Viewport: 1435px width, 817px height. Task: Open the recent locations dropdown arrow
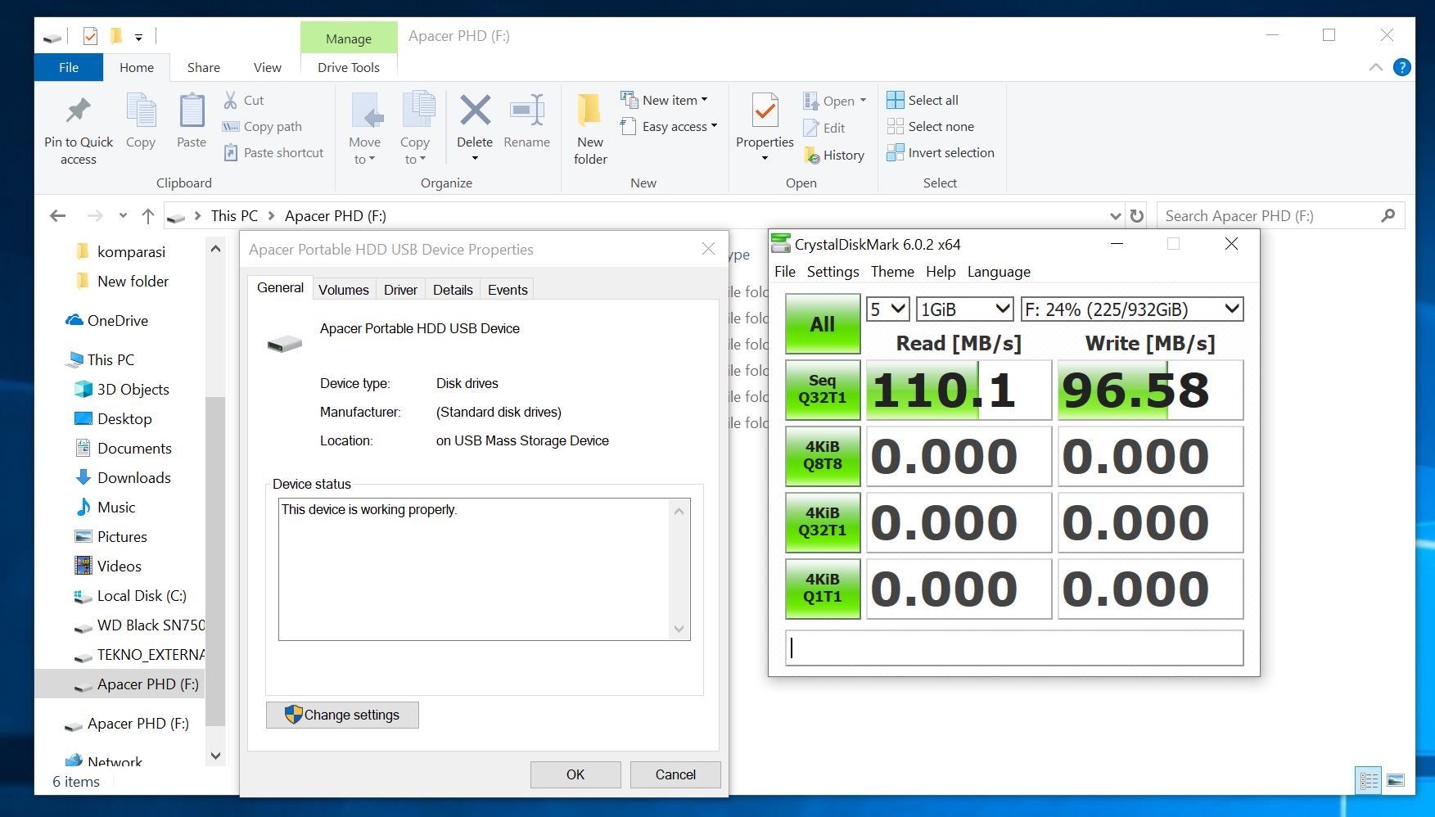(123, 216)
